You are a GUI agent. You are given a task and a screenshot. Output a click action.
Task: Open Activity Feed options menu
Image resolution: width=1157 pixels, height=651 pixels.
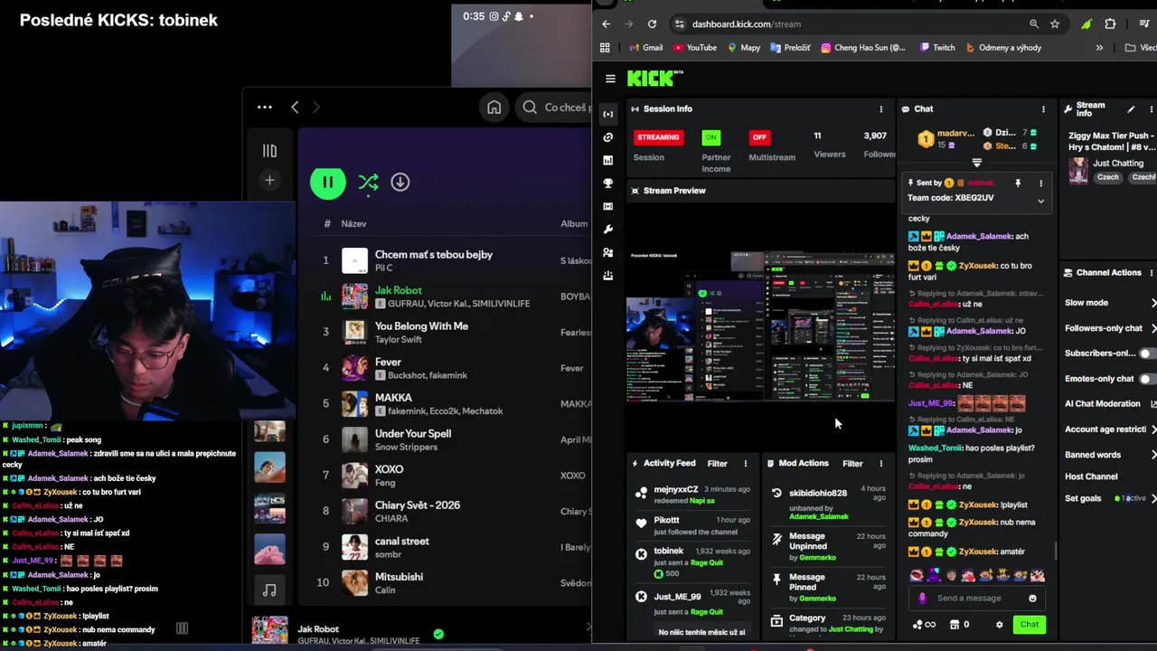(746, 464)
